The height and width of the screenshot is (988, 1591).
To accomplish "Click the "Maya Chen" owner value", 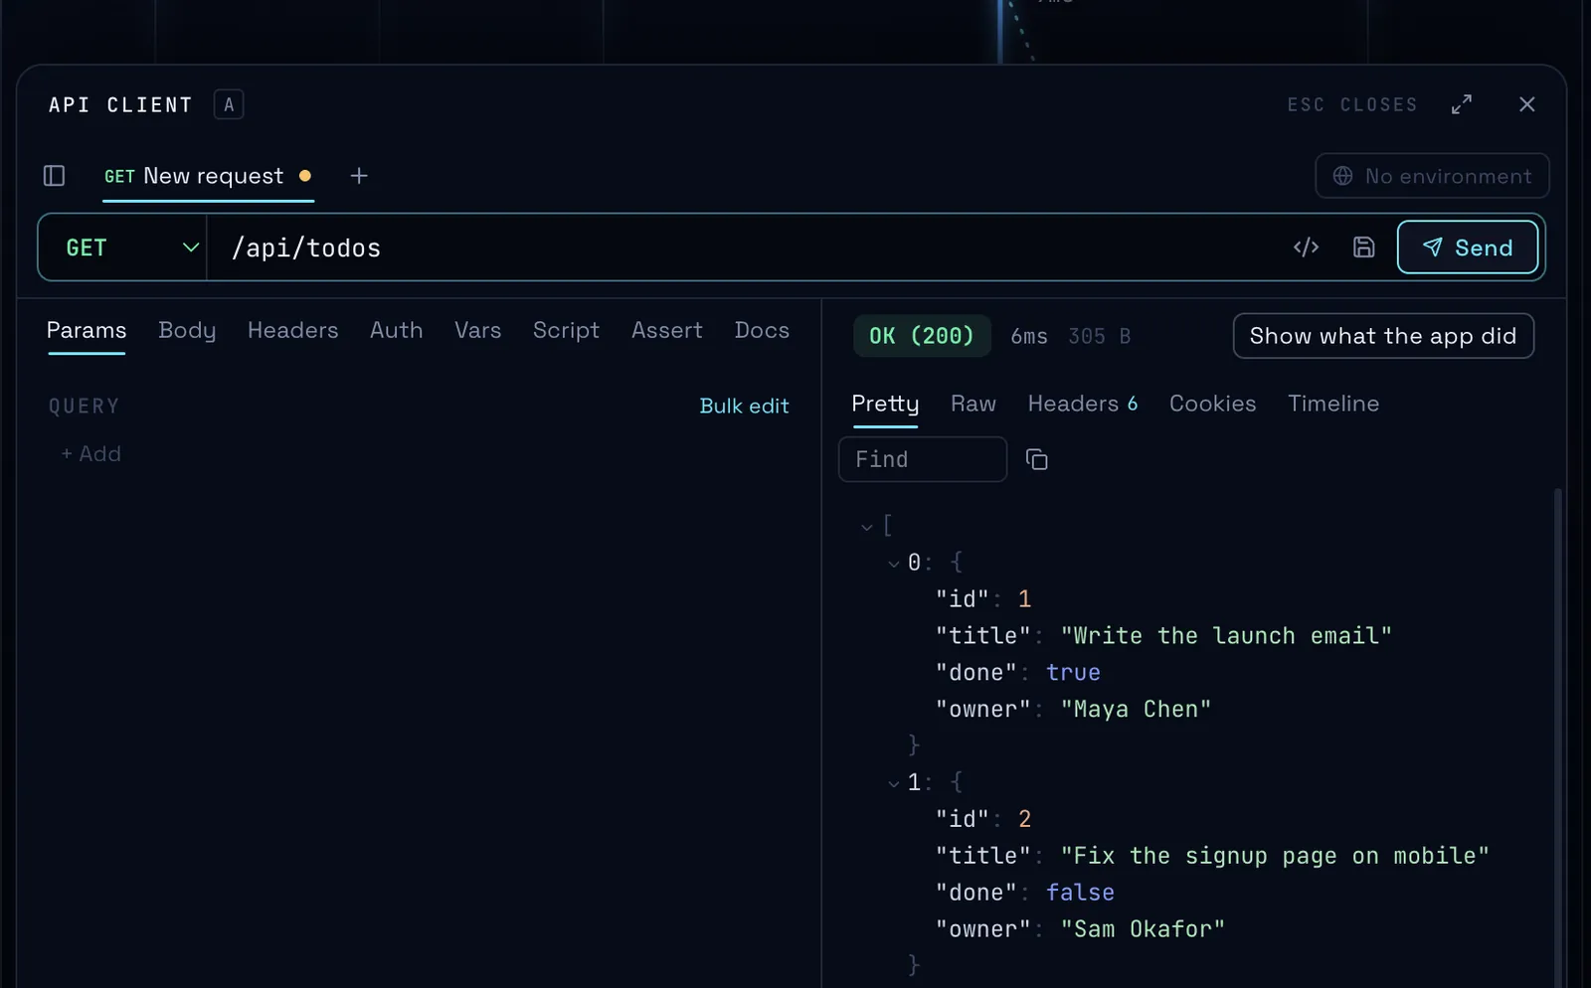I will pyautogui.click(x=1136, y=710).
